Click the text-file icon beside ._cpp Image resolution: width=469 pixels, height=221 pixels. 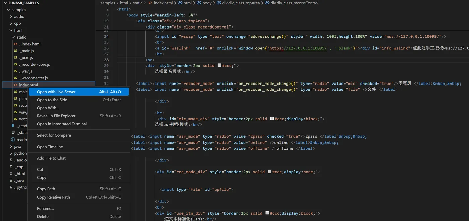tap(11, 167)
